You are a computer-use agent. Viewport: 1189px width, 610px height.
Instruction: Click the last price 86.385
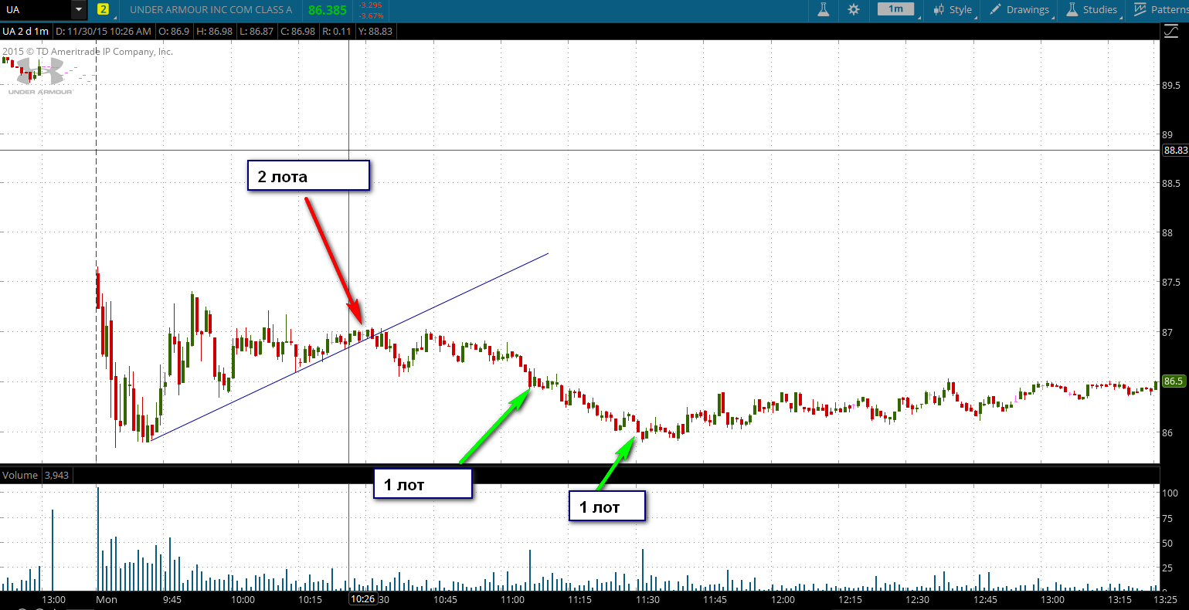pyautogui.click(x=327, y=11)
